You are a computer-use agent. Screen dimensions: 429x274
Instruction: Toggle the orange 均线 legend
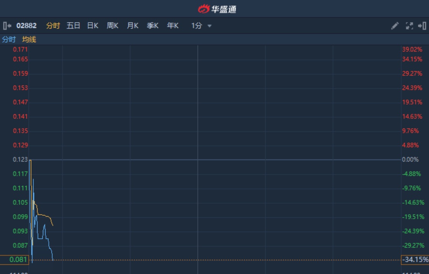click(x=29, y=39)
